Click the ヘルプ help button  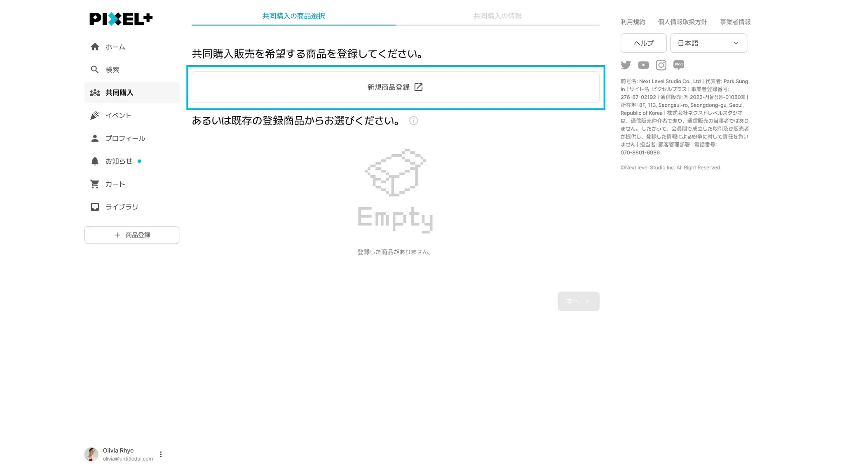pos(643,43)
